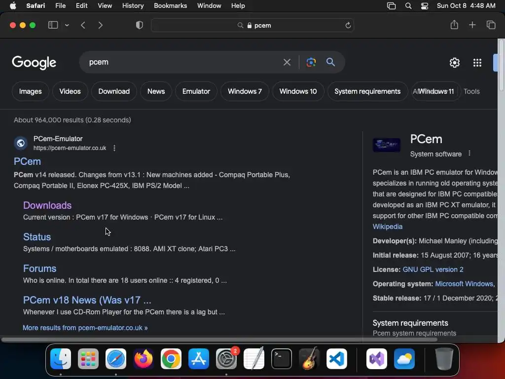Viewport: 505px width, 379px height.
Task: Open more options beside System software
Action: click(x=469, y=153)
